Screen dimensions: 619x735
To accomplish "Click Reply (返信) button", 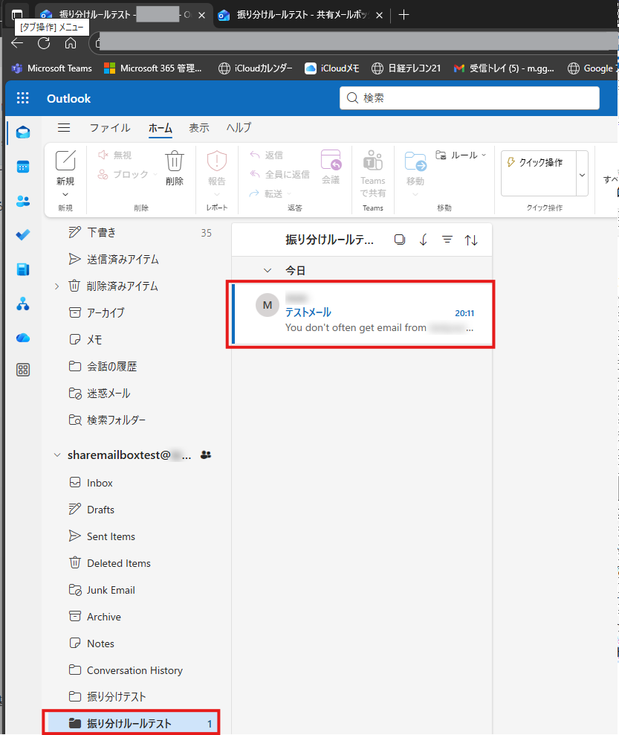I will [266, 155].
